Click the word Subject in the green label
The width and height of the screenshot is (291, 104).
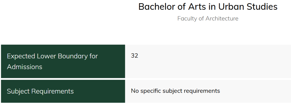(x=18, y=91)
